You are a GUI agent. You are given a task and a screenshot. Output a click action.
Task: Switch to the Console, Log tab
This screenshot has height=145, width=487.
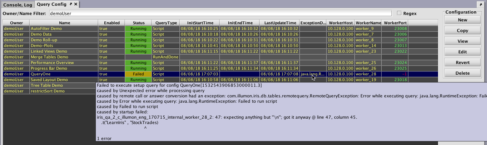18,5
